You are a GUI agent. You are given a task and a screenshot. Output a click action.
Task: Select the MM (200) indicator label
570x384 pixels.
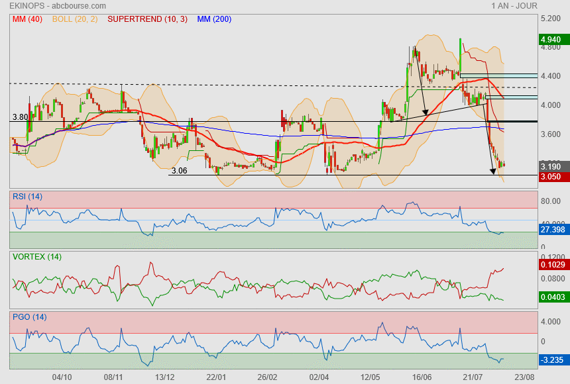coord(214,19)
